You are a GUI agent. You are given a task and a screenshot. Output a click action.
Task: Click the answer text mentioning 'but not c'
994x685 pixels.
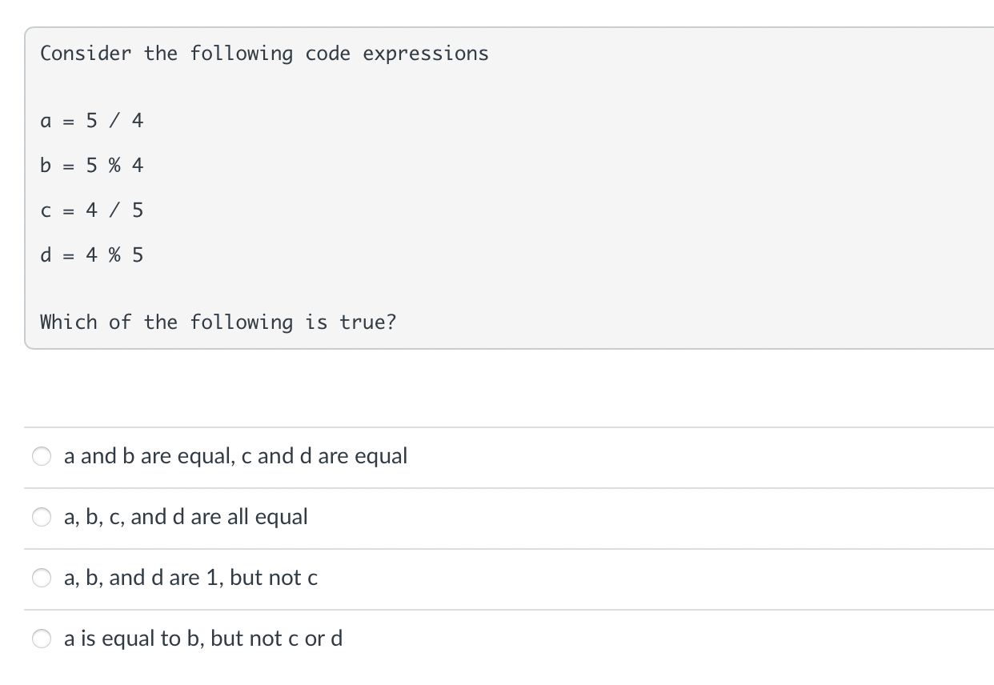click(190, 577)
